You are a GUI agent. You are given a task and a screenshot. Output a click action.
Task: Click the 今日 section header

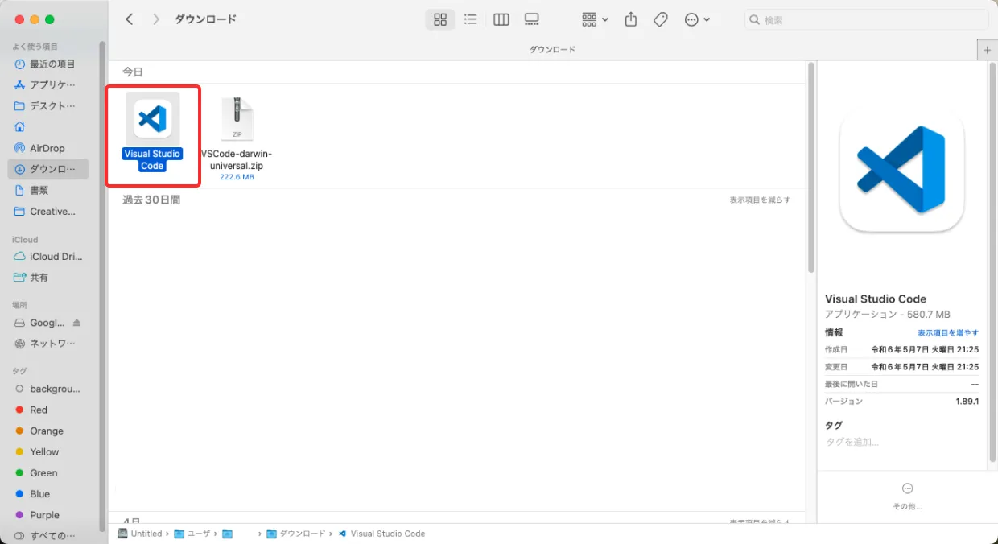pyautogui.click(x=133, y=72)
